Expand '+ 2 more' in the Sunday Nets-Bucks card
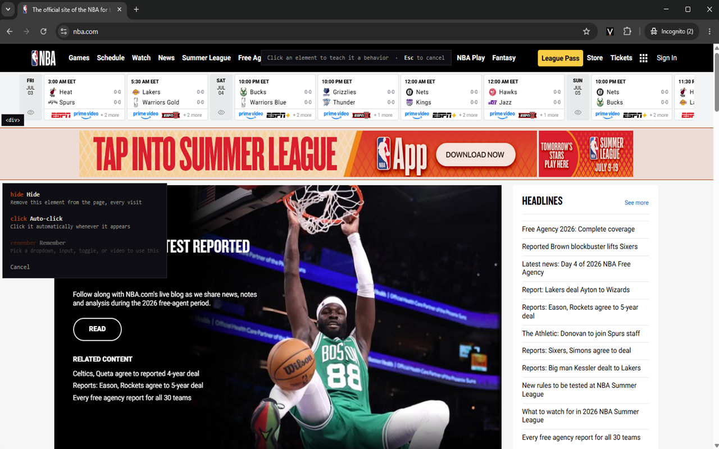This screenshot has height=449, width=719. [659, 115]
